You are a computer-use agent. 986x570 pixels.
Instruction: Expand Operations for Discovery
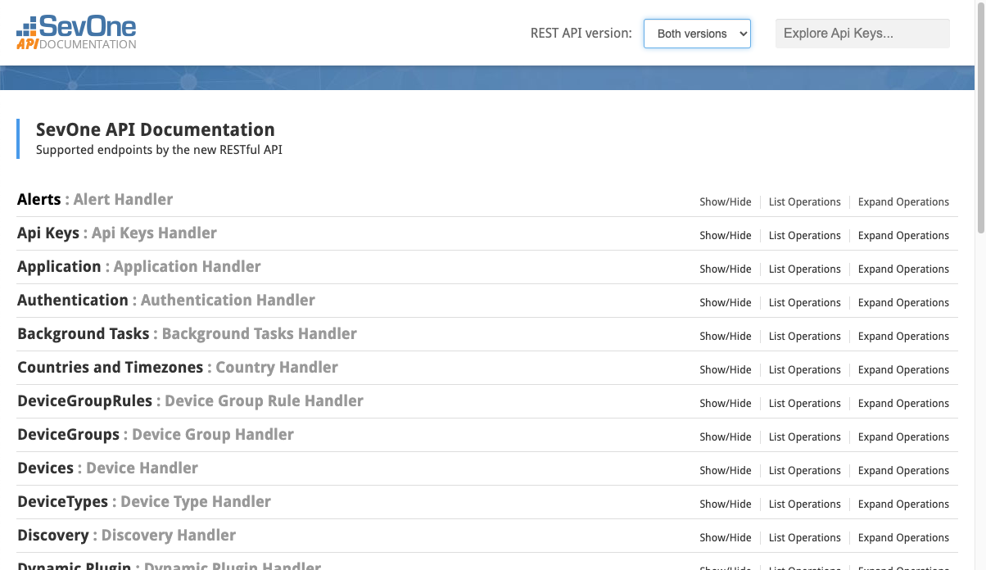click(903, 537)
